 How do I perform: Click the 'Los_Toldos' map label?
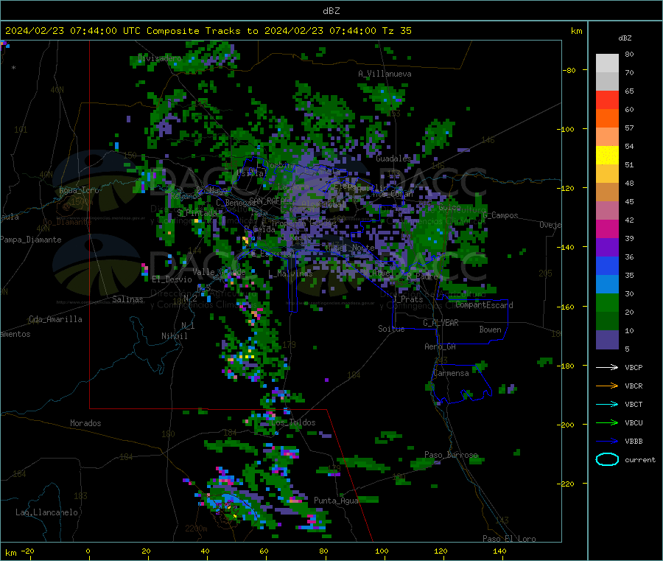(x=293, y=422)
